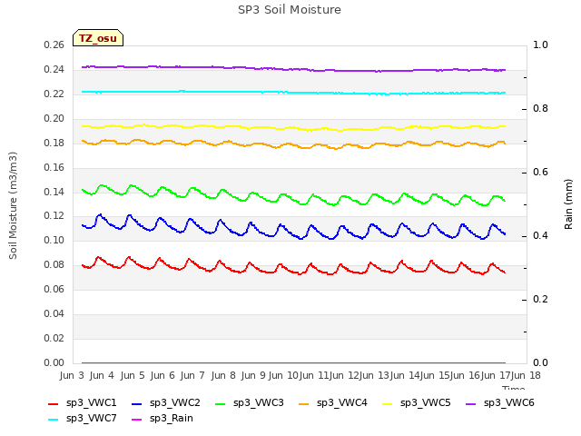Click the Soil Moisture (m3/m3) axis label
This screenshot has height=436, width=581.
13,205
